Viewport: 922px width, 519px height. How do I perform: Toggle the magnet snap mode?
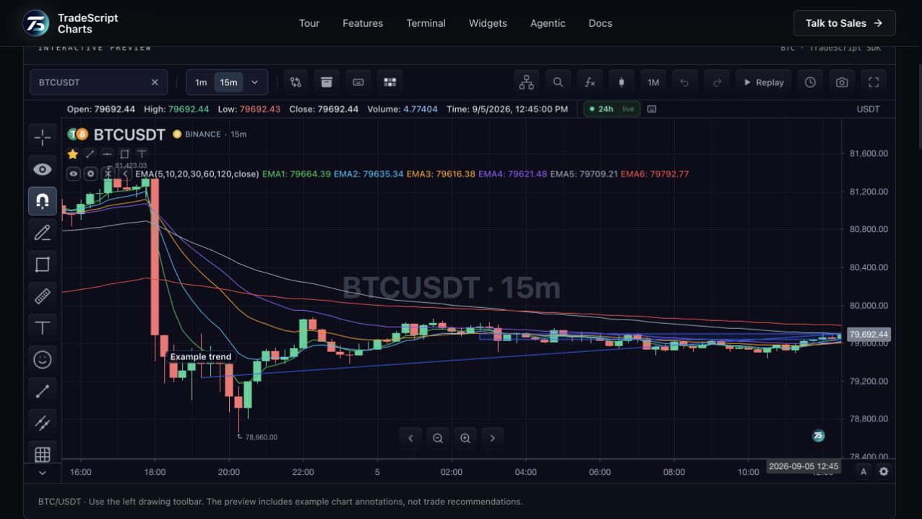point(43,201)
